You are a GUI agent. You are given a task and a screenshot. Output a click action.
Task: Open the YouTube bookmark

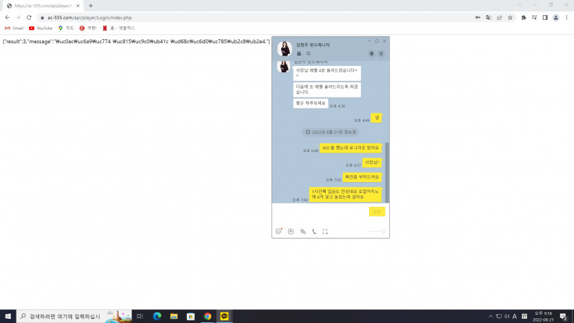pos(41,28)
